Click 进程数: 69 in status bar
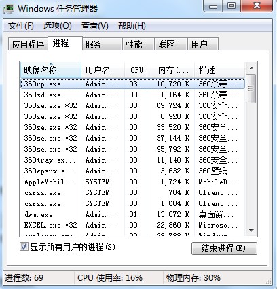Image resolution: width=277 pixels, height=289 pixels. pos(24,278)
